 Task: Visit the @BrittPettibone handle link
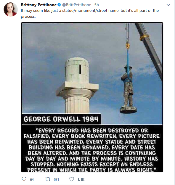77,5
